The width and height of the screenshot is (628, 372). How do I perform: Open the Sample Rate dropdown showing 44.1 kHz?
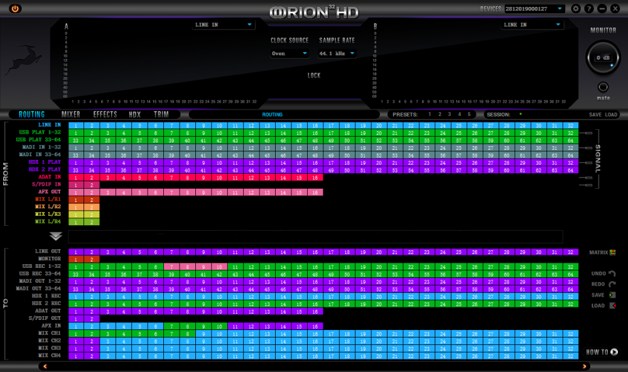[x=337, y=53]
